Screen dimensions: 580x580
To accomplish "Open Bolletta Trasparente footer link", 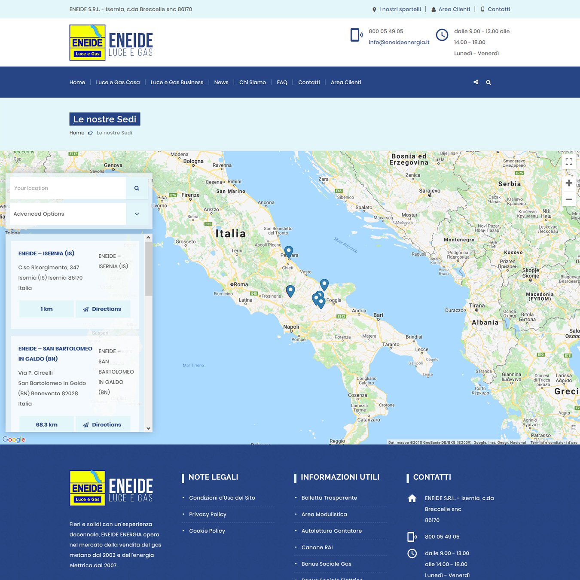I will (329, 498).
